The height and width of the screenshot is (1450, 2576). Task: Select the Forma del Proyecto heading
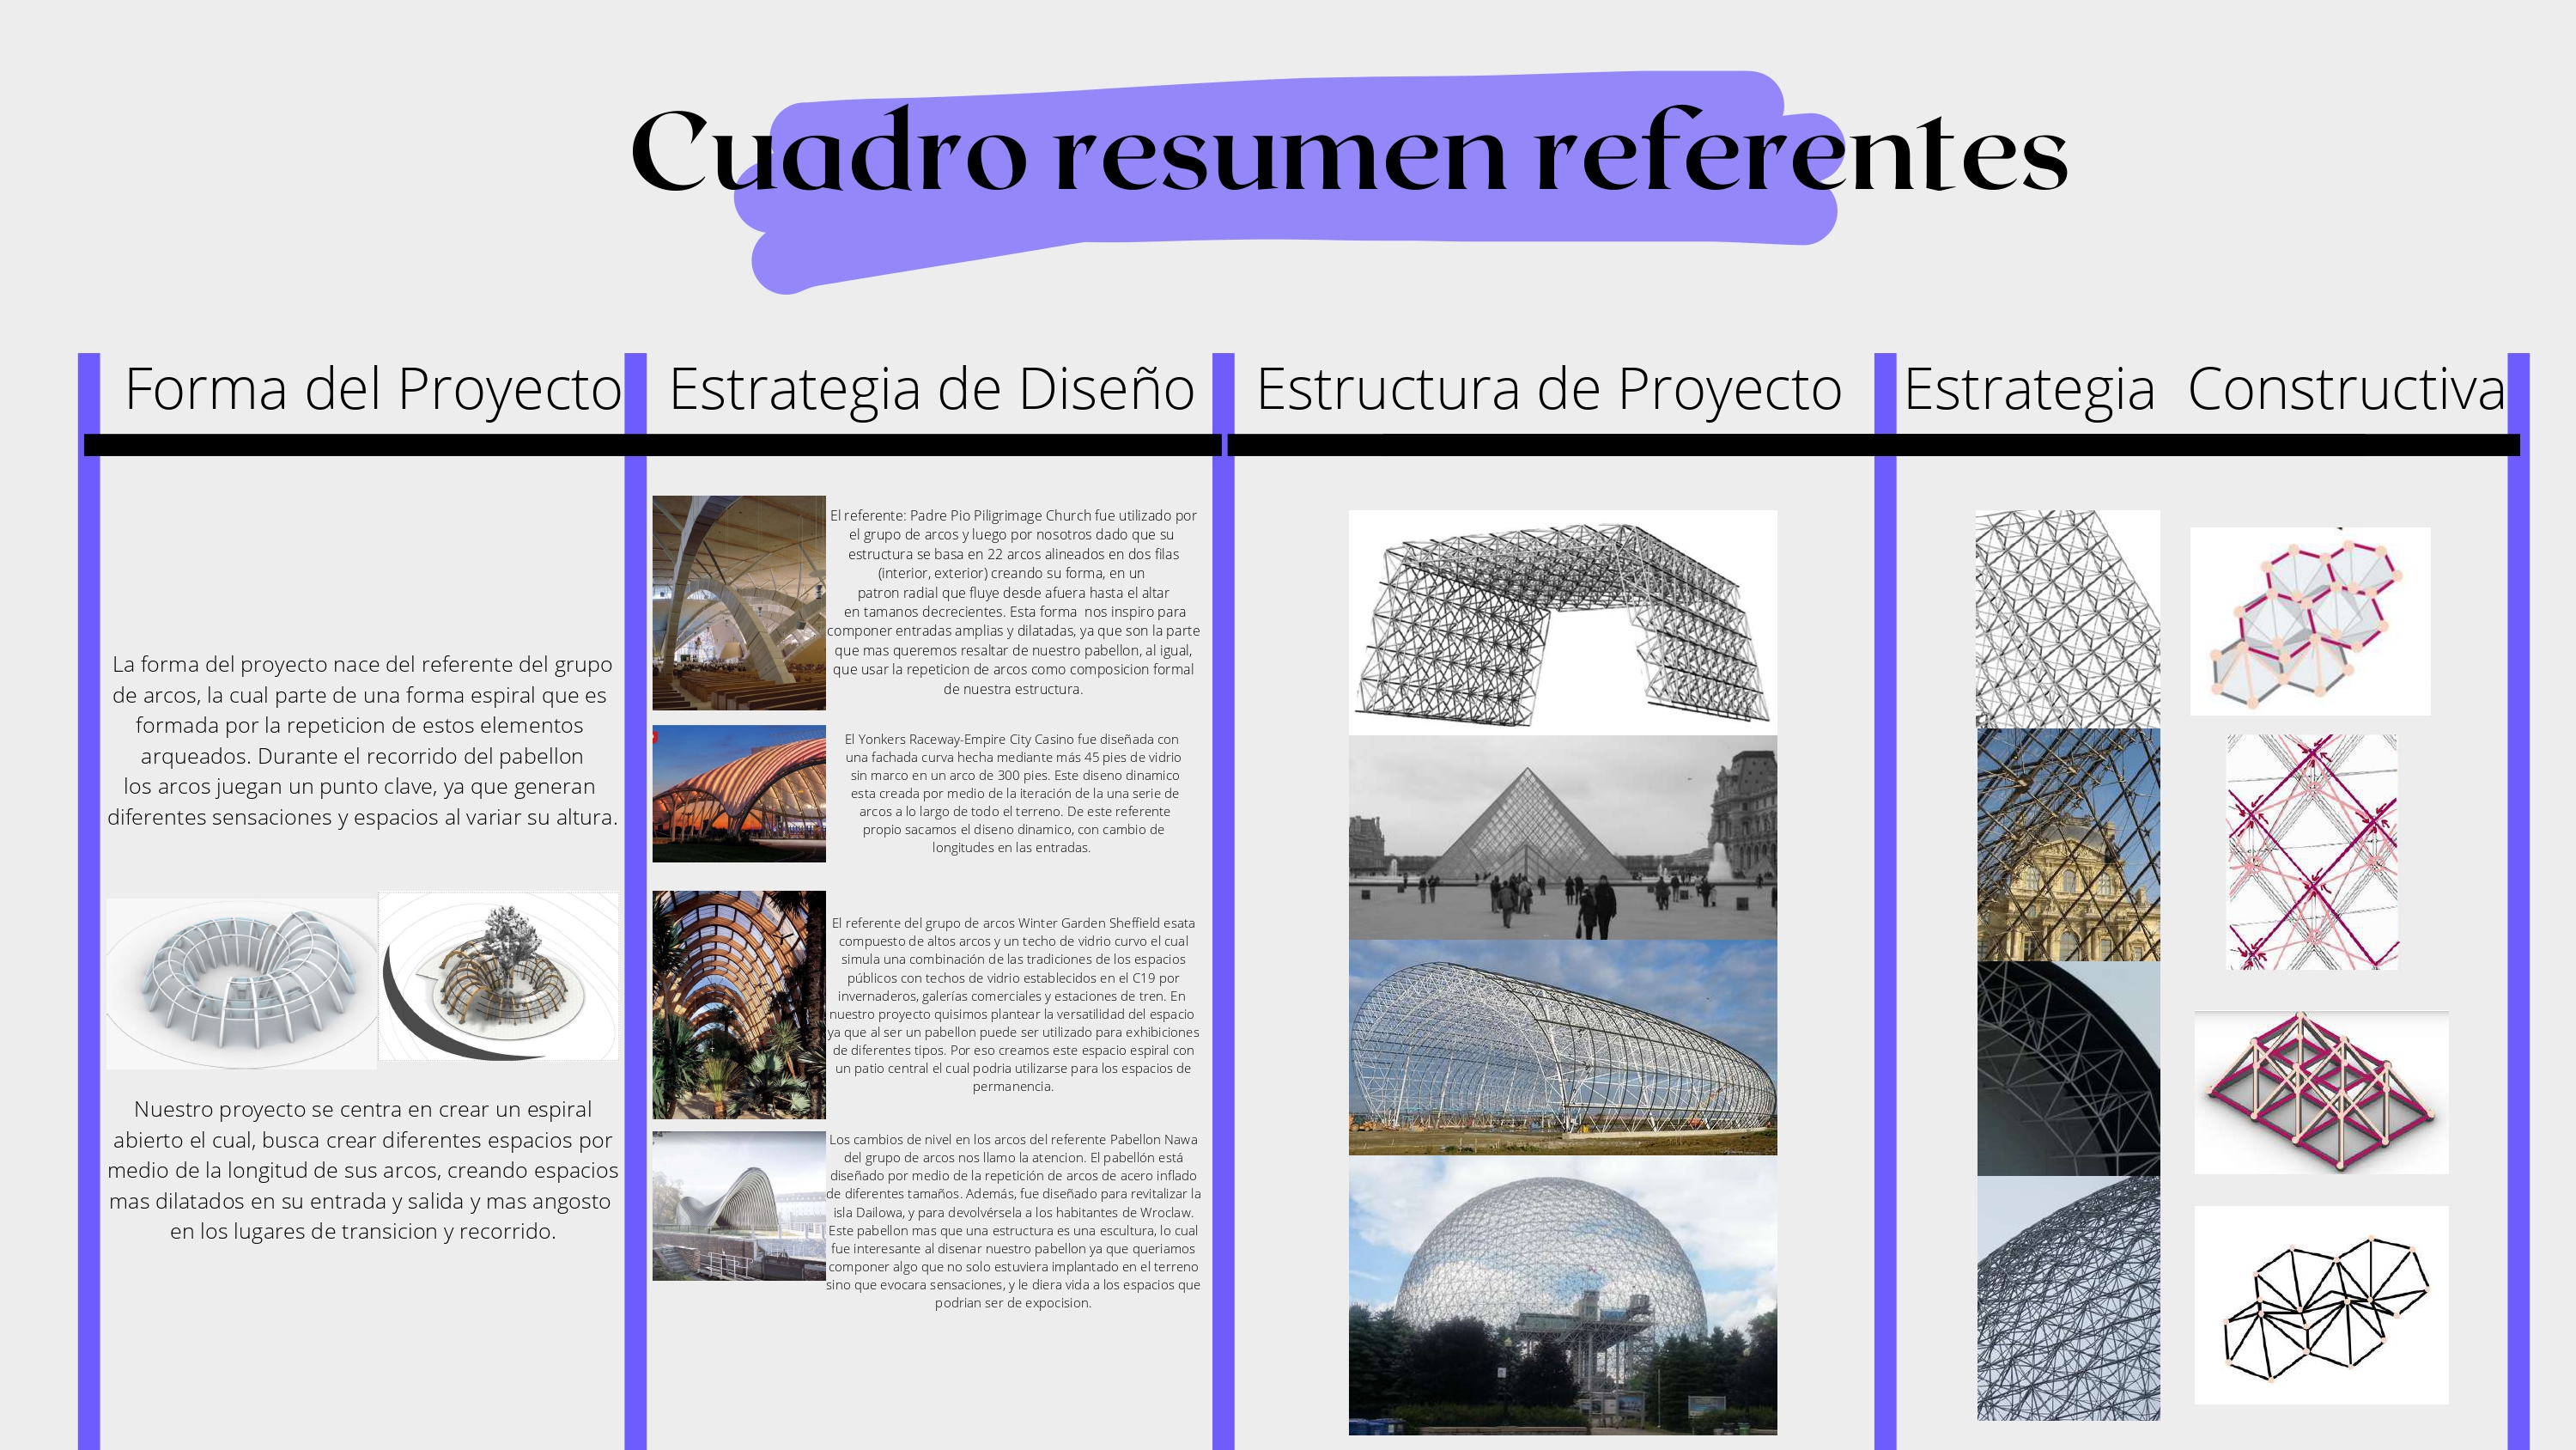click(x=373, y=389)
